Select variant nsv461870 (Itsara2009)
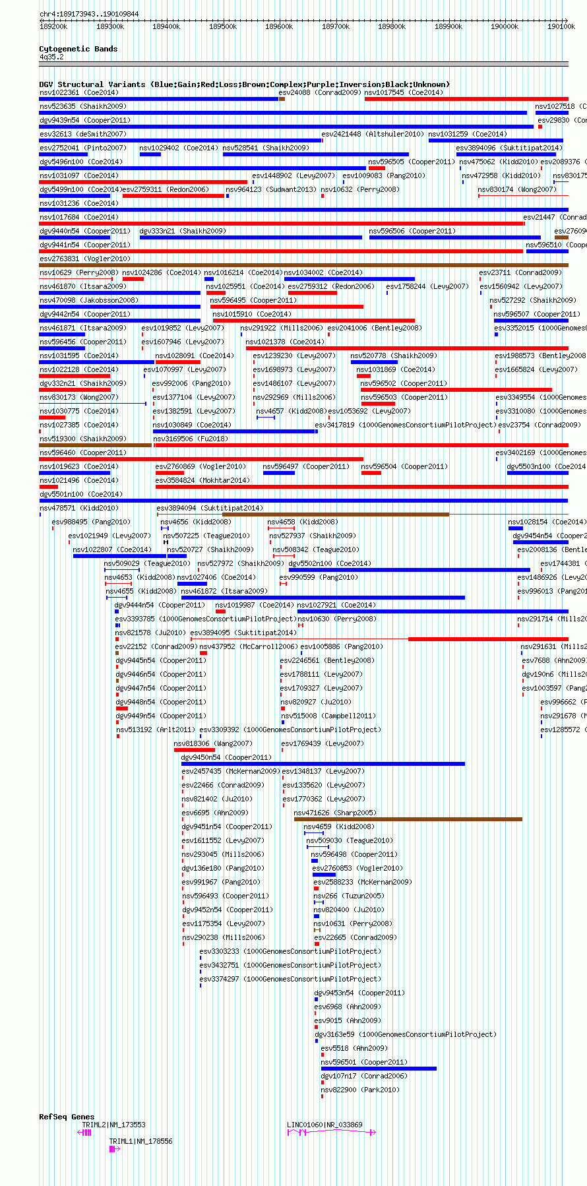 (x=83, y=286)
